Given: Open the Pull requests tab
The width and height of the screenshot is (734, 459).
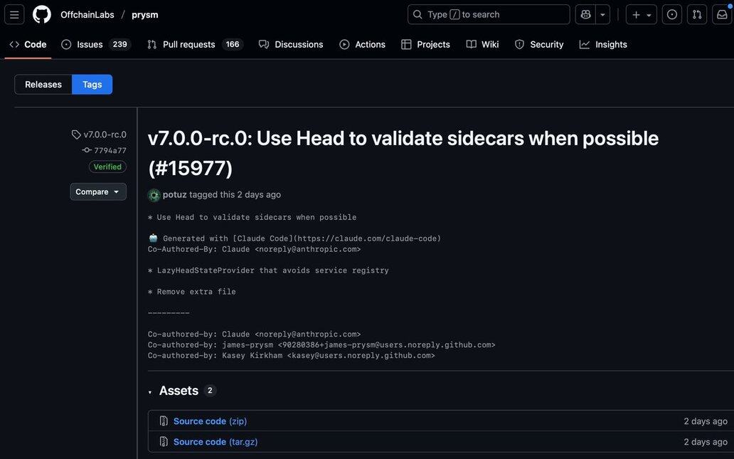Looking at the screenshot, I should [188, 44].
